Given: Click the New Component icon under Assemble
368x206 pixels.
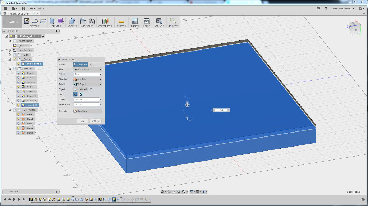Looking at the screenshot, I should coord(83,21).
